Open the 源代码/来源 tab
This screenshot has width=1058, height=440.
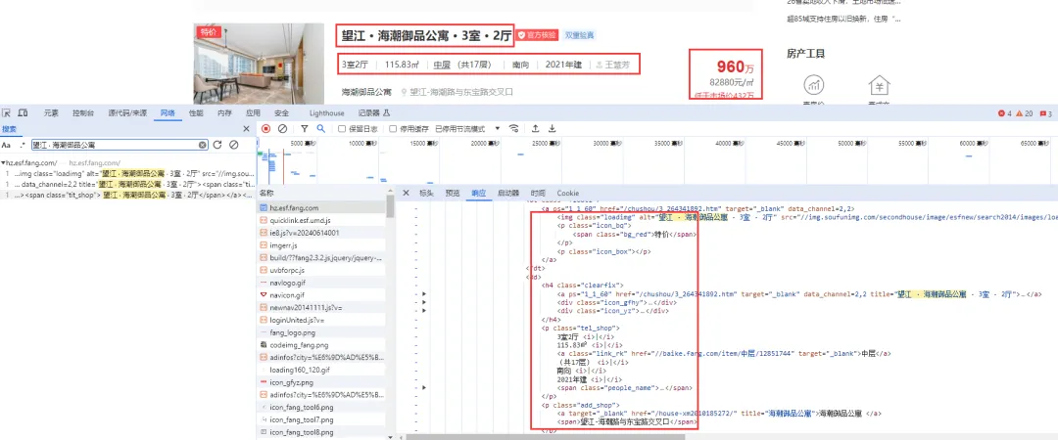(128, 113)
